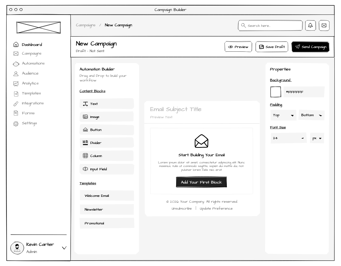Open the Bottom padding dropdown
341x266 pixels.
tap(312, 115)
